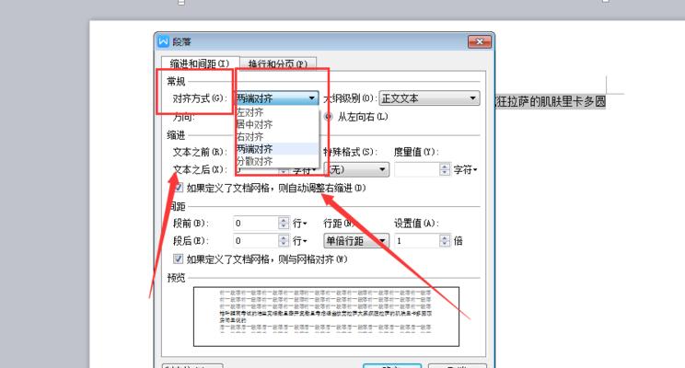Open the 特殊格式 dropdown showing (无)
The image size is (685, 368).
[357, 169]
